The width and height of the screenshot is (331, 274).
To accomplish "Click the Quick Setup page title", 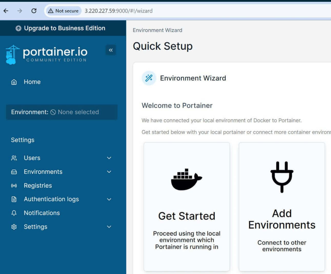I will click(163, 46).
